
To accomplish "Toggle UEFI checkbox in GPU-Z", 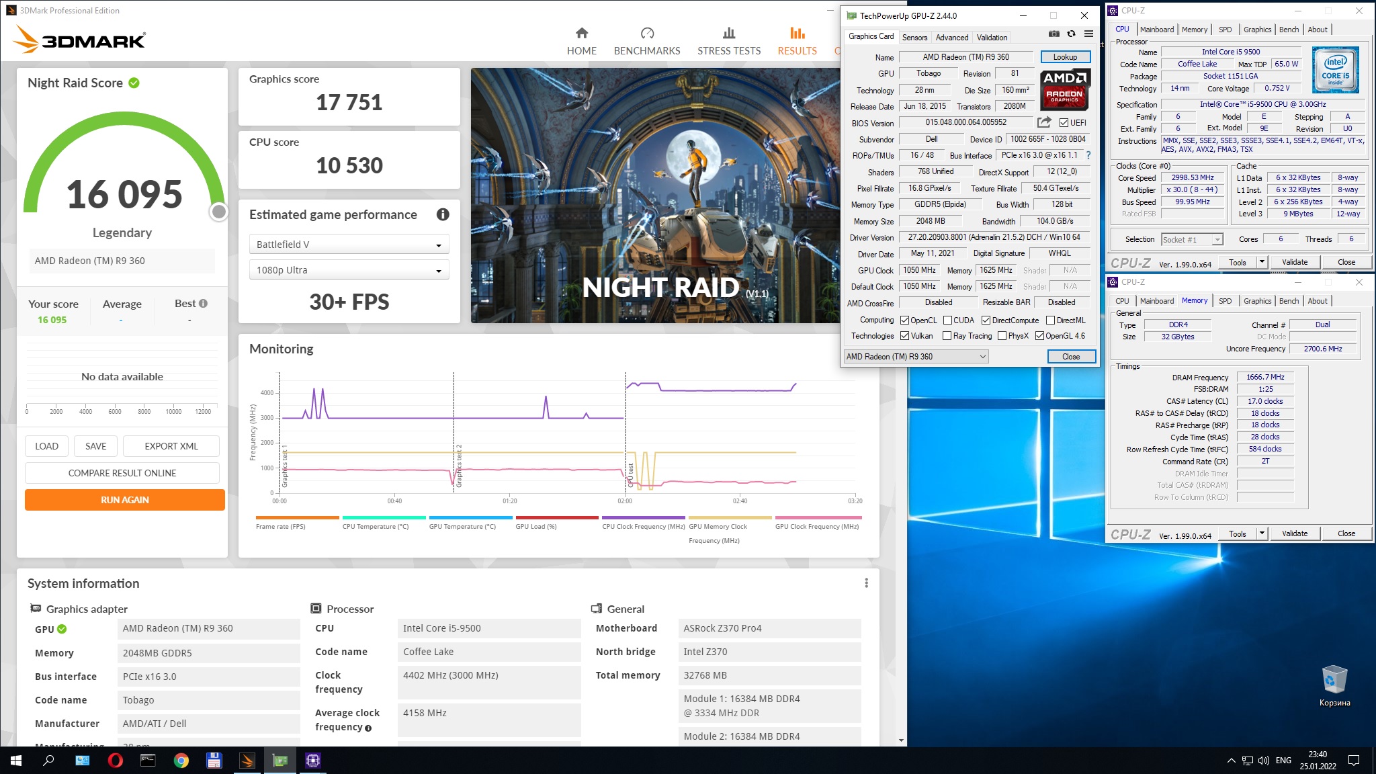I will click(1064, 122).
